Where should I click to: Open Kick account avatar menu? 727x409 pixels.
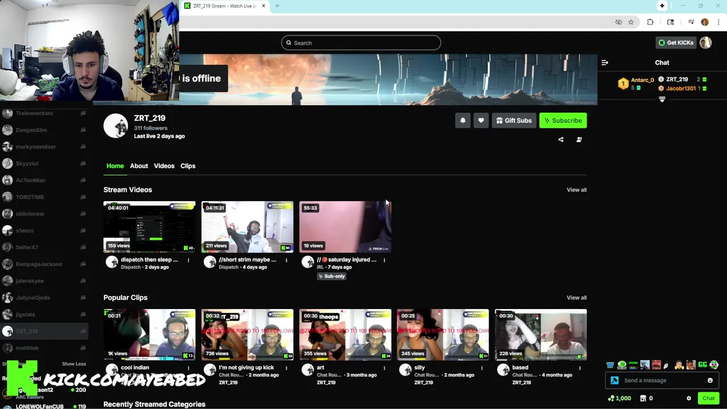(x=705, y=43)
